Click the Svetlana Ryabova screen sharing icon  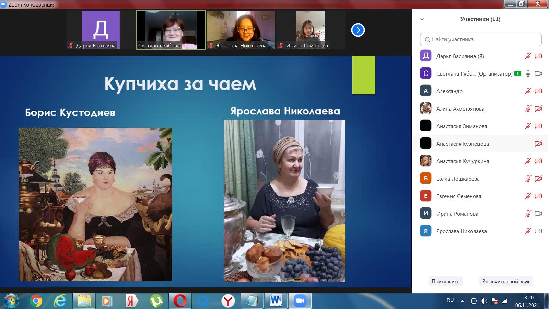point(518,73)
